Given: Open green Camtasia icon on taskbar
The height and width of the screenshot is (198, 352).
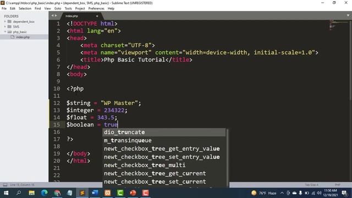Looking at the screenshot, I should (120, 193).
